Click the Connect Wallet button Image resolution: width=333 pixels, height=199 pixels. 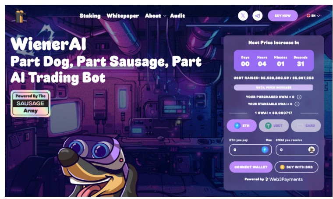pos(251,167)
